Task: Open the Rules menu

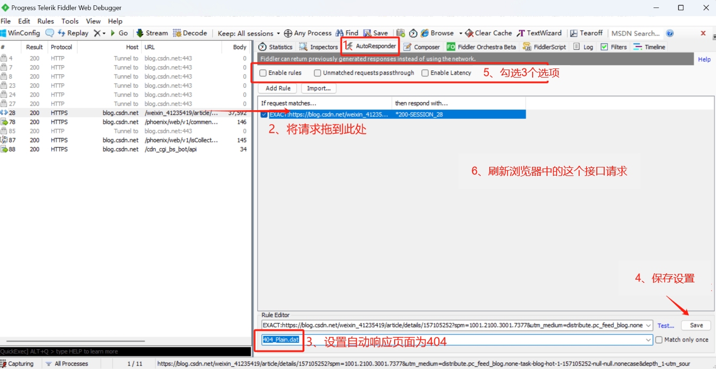Action: 45,21
